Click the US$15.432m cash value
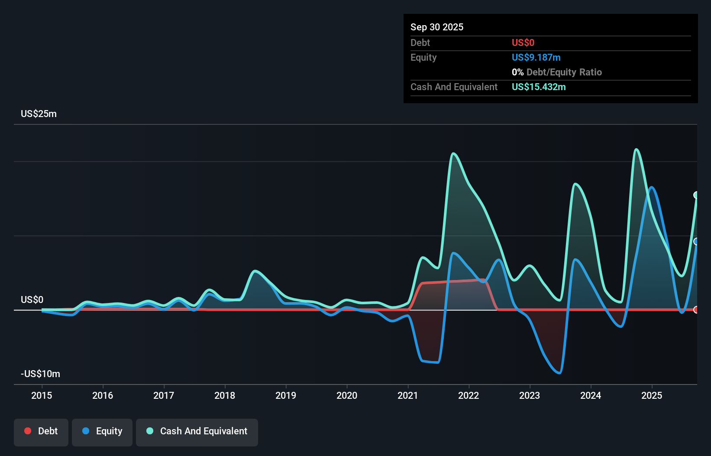The width and height of the screenshot is (711, 456). coord(539,87)
